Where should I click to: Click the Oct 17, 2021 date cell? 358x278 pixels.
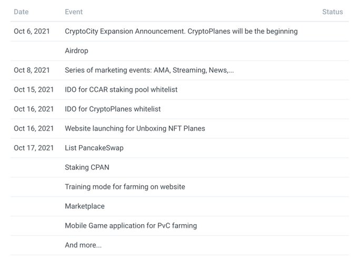(34, 148)
